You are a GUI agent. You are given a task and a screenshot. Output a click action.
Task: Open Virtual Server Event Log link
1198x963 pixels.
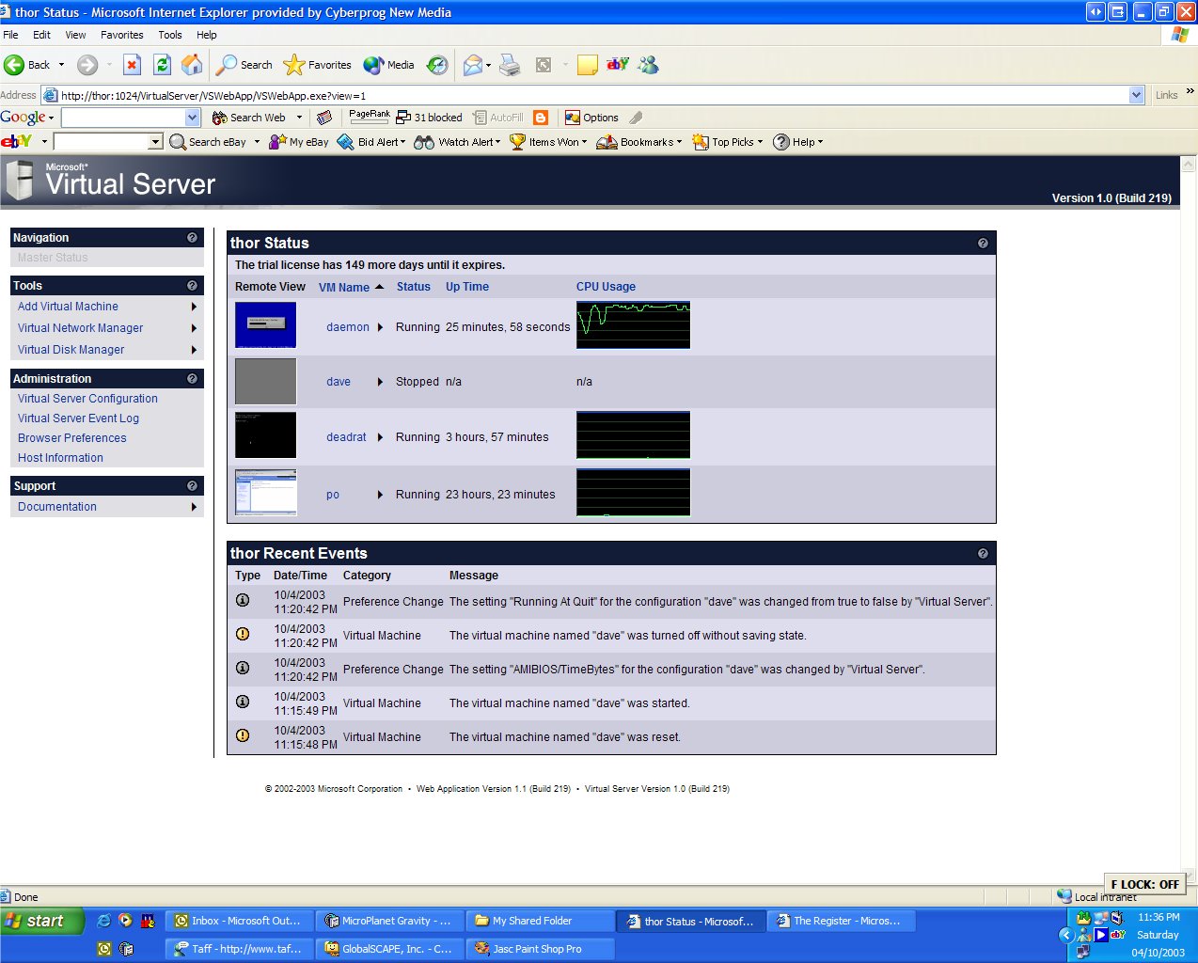pos(78,418)
